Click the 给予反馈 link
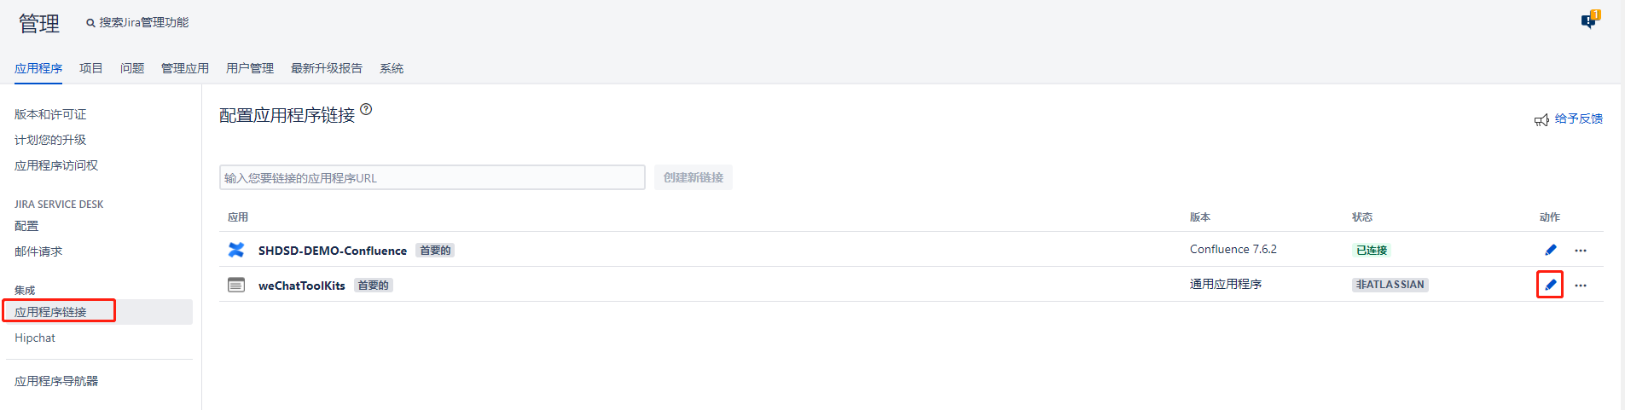 [1578, 118]
